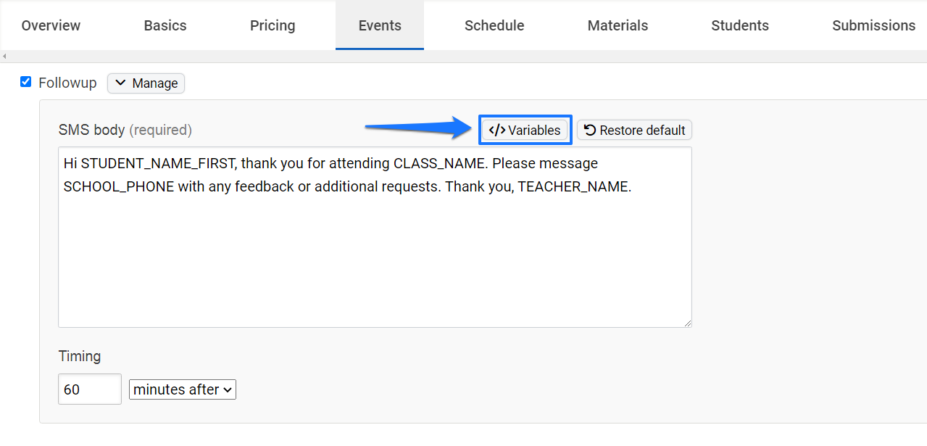The width and height of the screenshot is (927, 446).
Task: Select the Events tab
Action: point(380,25)
